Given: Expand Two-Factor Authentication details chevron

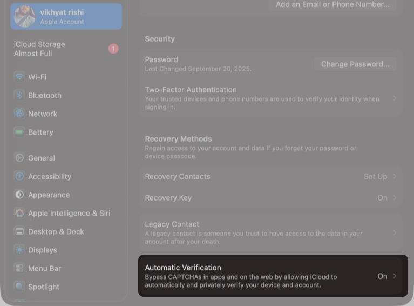Looking at the screenshot, I should pos(395,98).
